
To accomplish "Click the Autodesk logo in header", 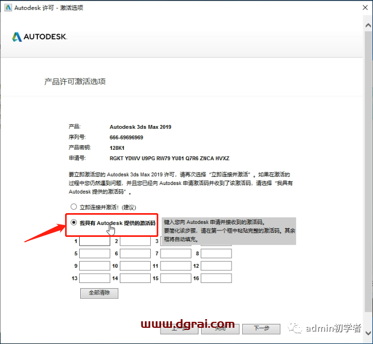I will click(x=40, y=37).
